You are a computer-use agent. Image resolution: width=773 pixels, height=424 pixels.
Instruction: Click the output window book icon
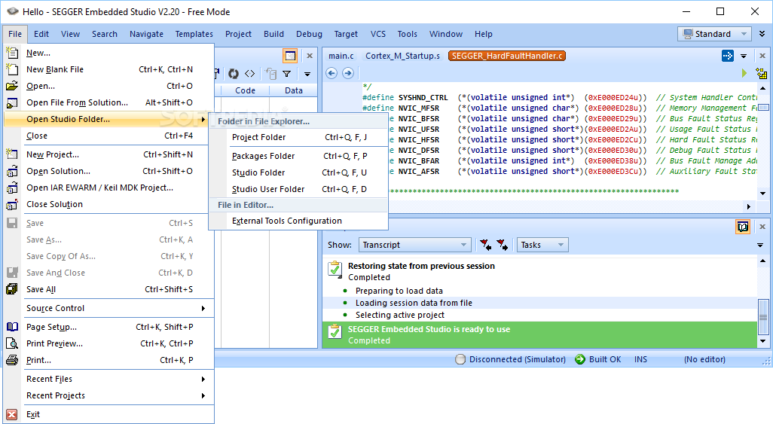point(743,227)
